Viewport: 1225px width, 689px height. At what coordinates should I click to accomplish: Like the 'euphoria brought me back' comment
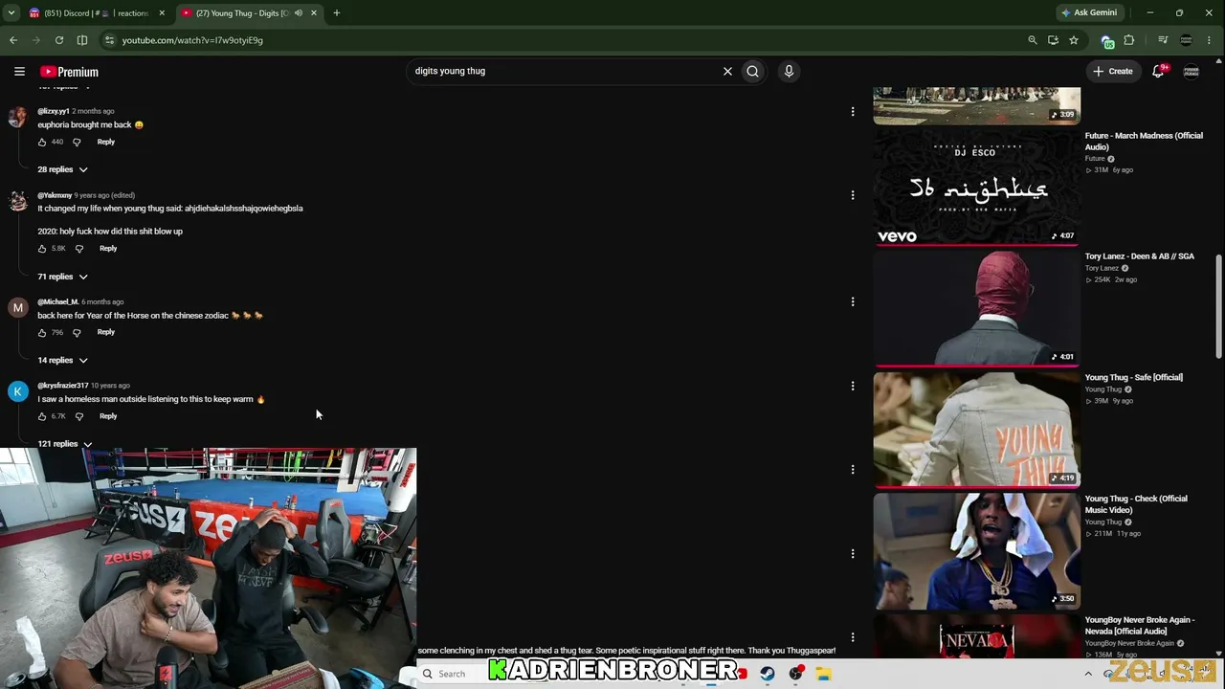tap(42, 142)
